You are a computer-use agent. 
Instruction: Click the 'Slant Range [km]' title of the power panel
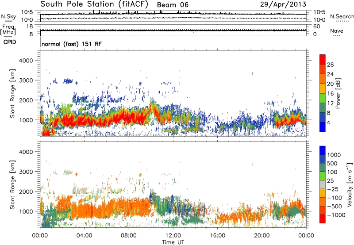click(x=13, y=93)
